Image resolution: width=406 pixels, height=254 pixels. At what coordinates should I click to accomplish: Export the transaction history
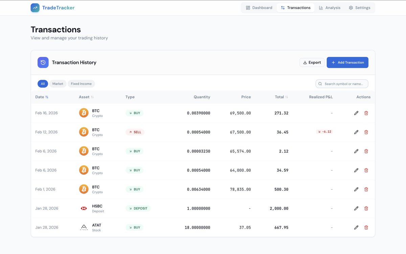pyautogui.click(x=312, y=62)
